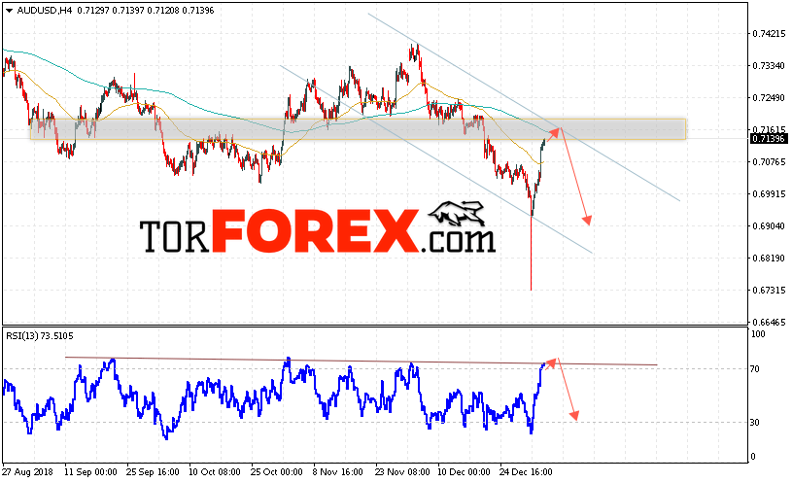Select the RSI(13) 73.5105 indicator label
This screenshot has height=483, width=792.
pos(40,336)
